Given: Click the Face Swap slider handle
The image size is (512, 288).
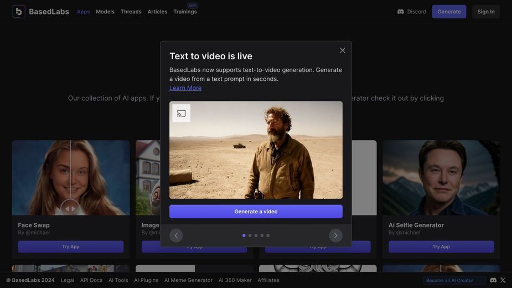Looking at the screenshot, I should [70, 209].
